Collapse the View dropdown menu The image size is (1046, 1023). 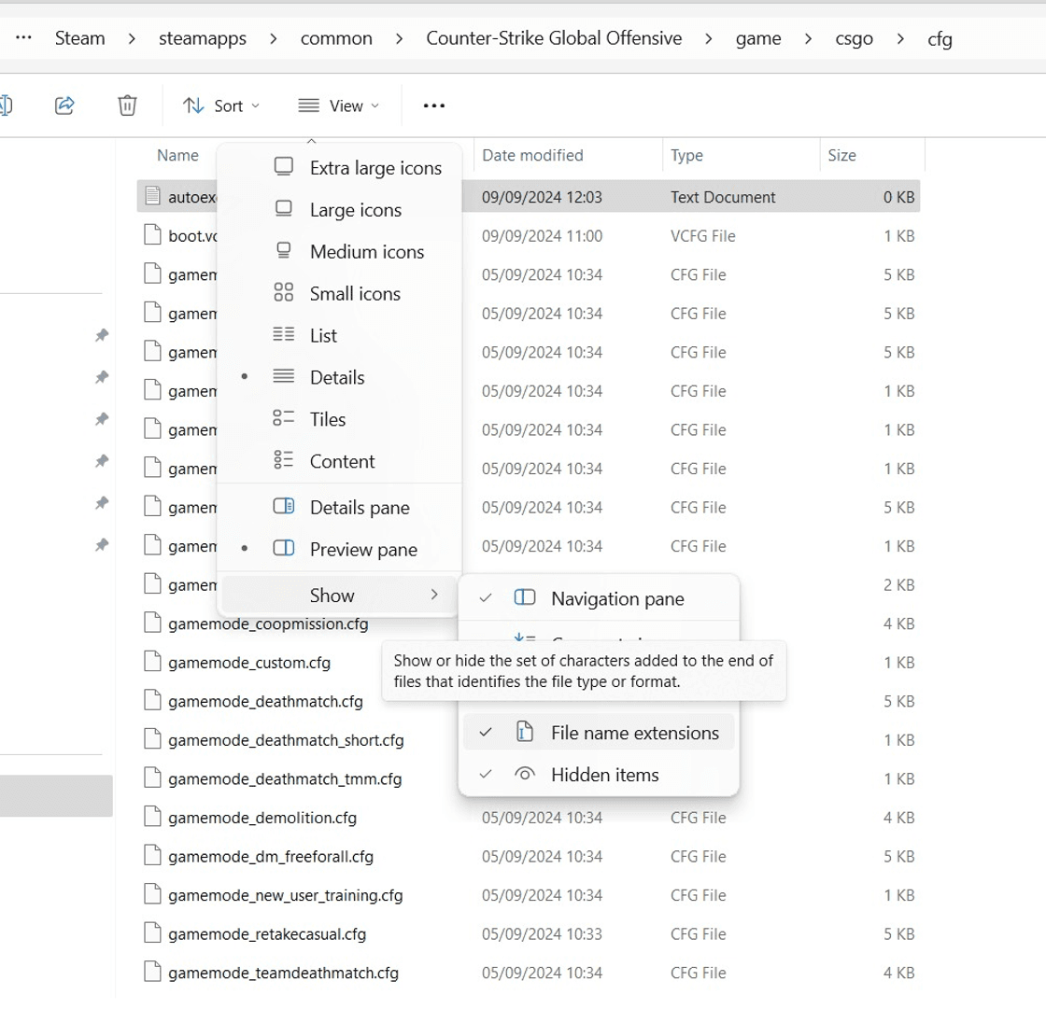(339, 105)
